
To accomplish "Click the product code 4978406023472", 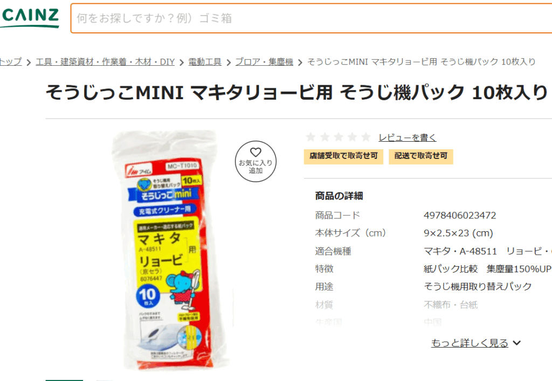I will tap(460, 216).
